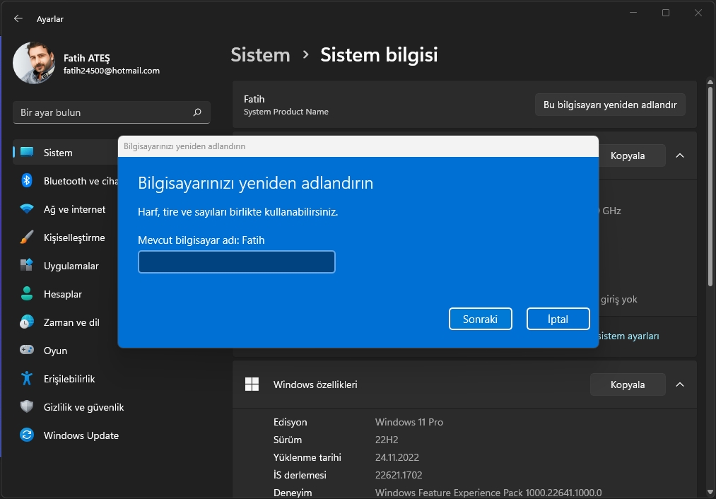Click the Windows özellikleri grid icon
716x499 pixels.
tap(252, 384)
